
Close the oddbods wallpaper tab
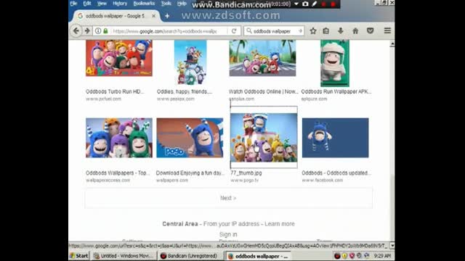pyautogui.click(x=153, y=16)
